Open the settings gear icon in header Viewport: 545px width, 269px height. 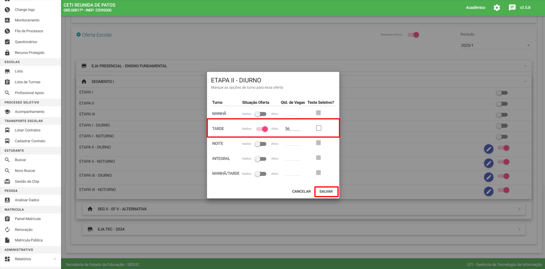[x=497, y=8]
